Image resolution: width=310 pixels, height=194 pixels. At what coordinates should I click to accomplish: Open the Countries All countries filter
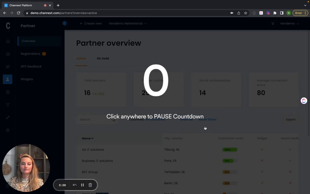pos(157,119)
